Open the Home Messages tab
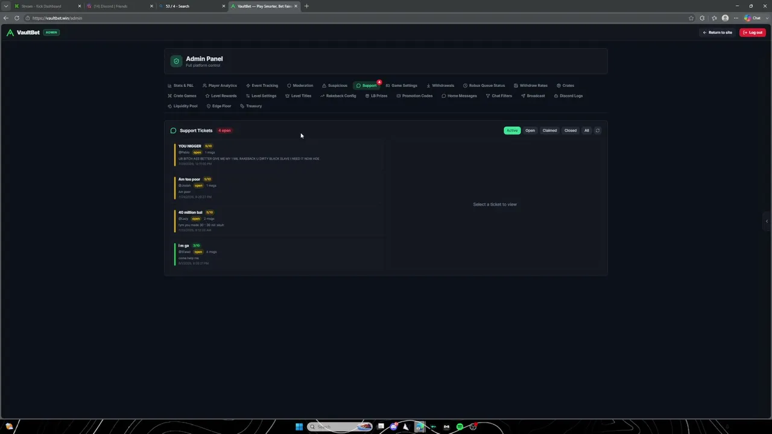This screenshot has height=434, width=772. coord(459,96)
